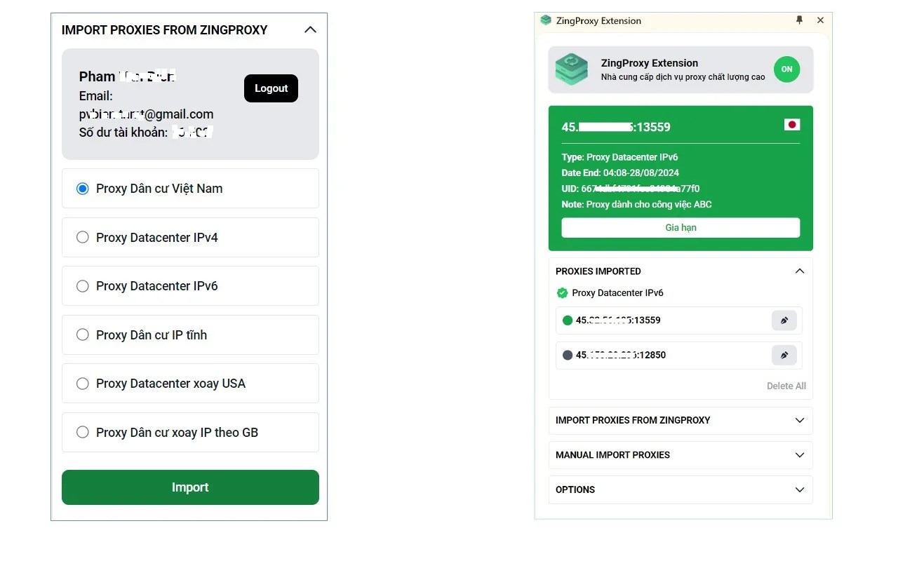
Task: Expand the Manual Import Proxies section
Action: 681,455
